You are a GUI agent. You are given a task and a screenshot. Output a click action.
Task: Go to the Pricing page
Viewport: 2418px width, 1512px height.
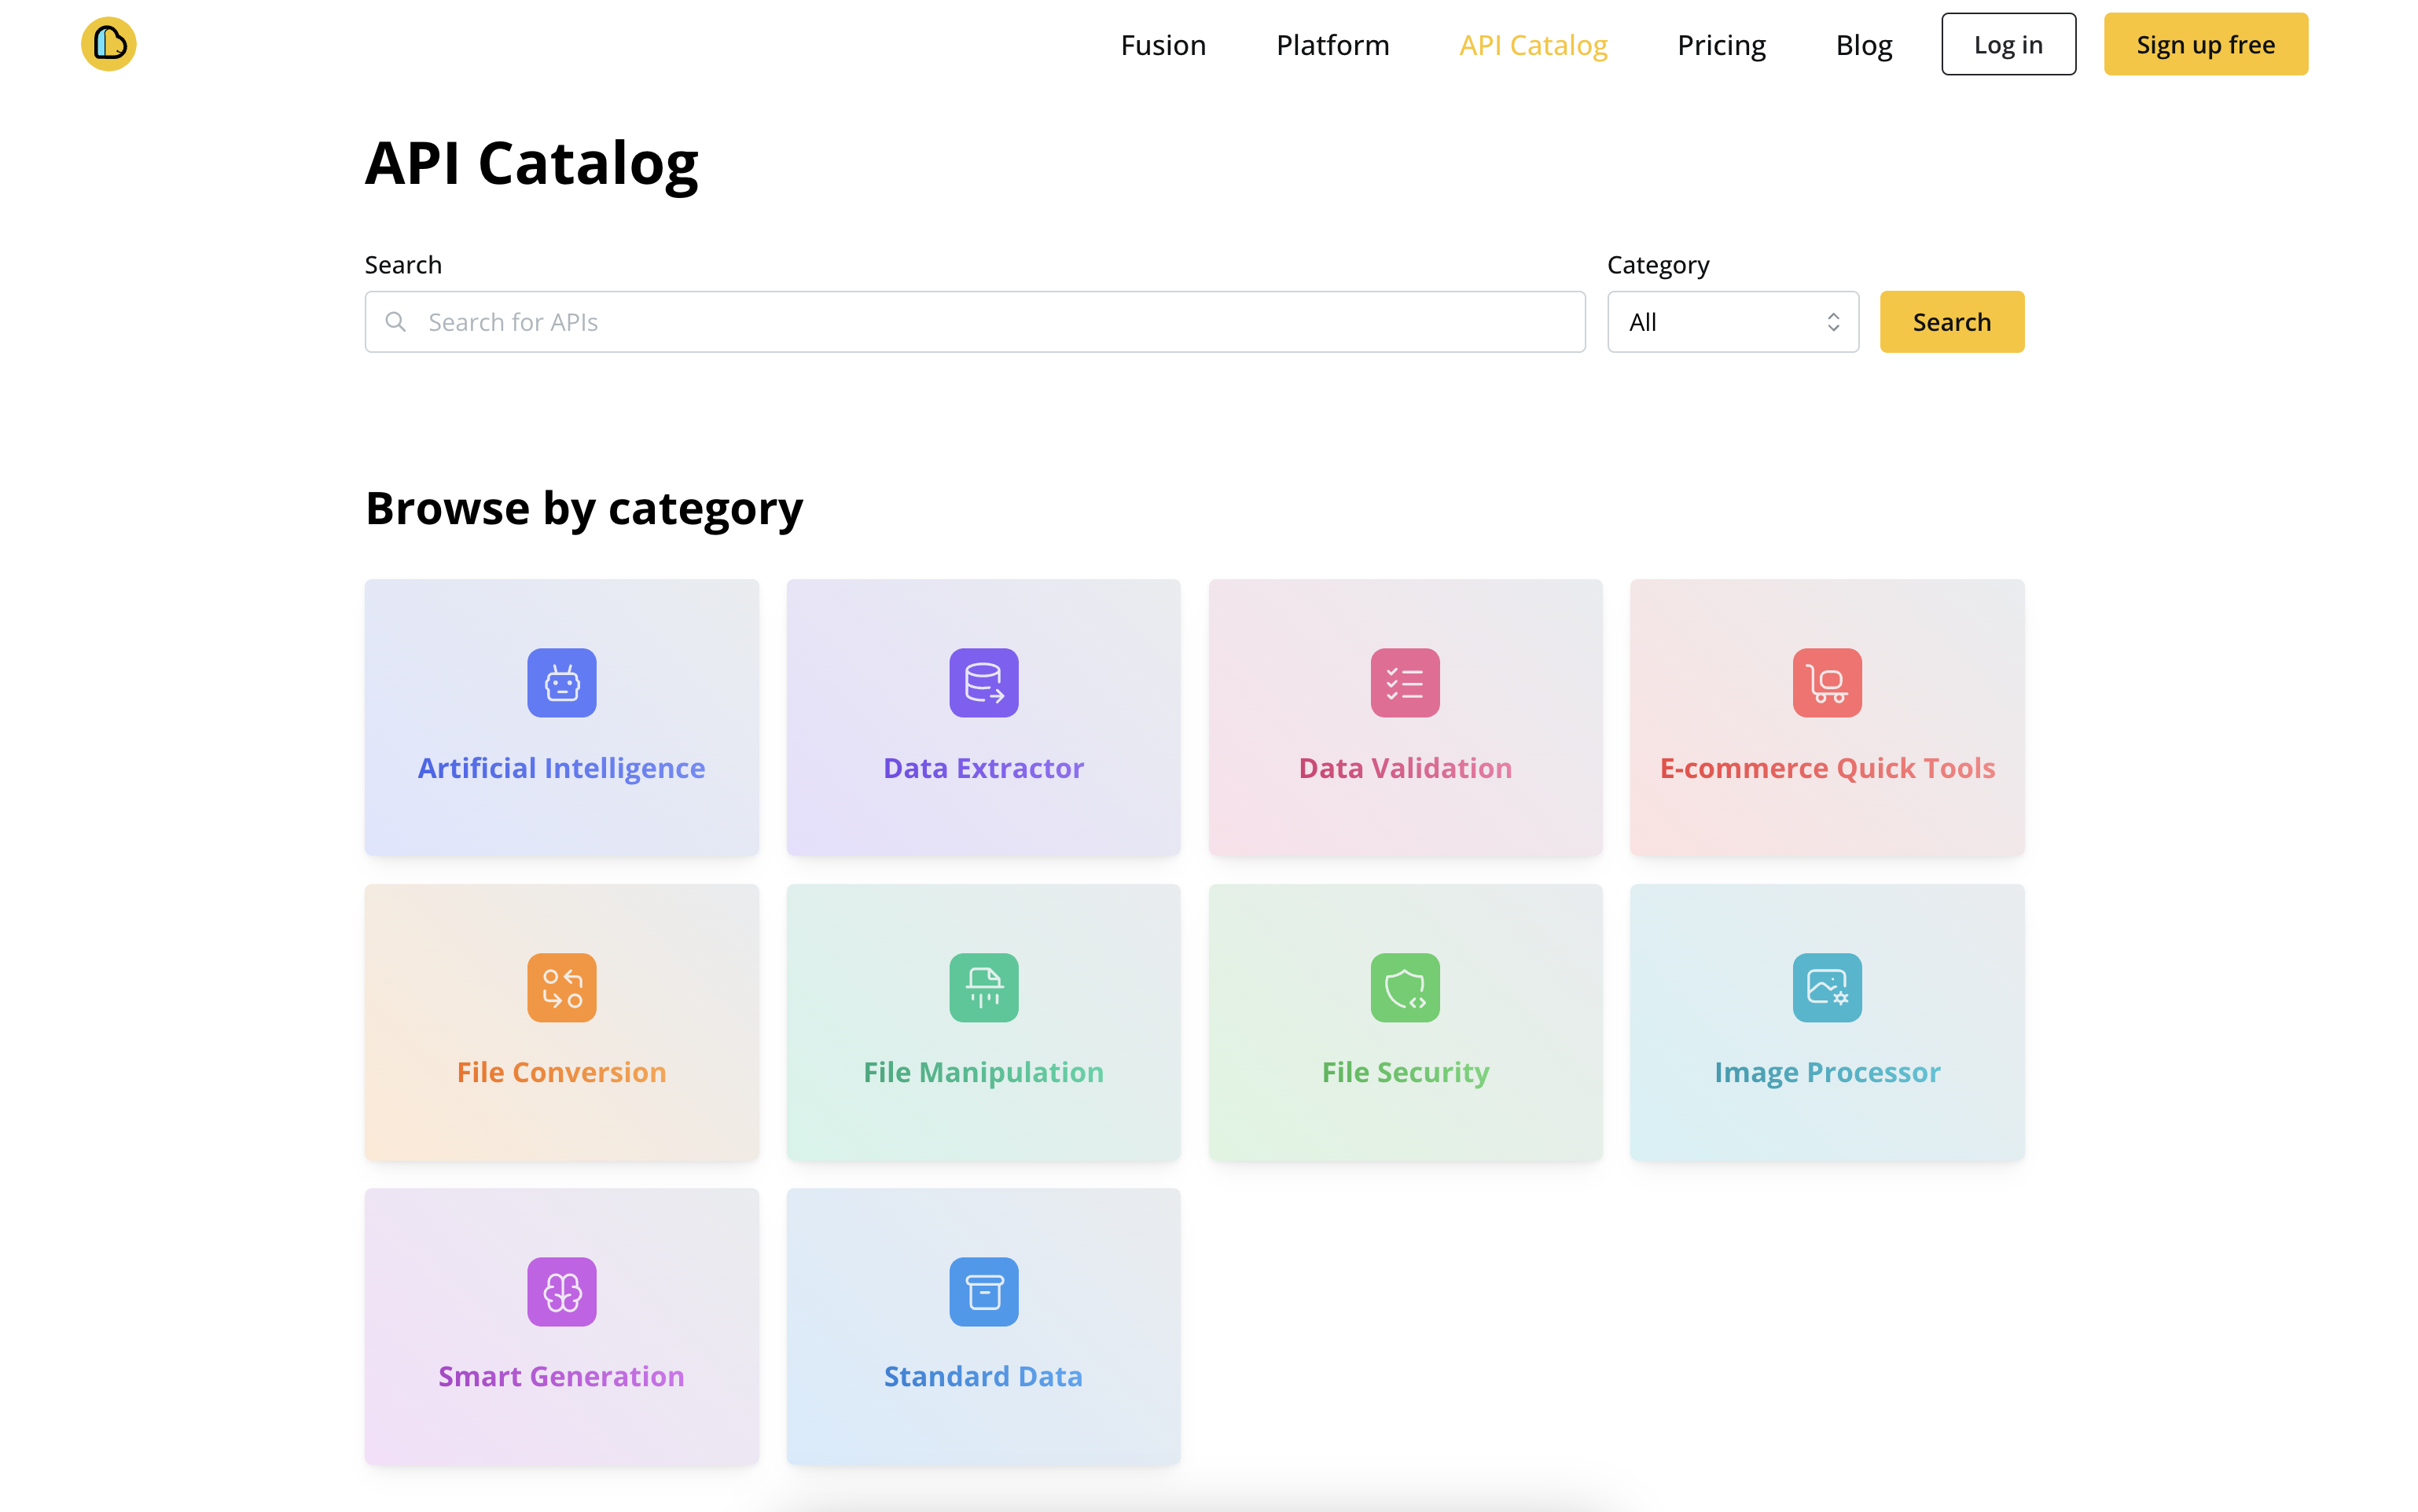point(1721,45)
